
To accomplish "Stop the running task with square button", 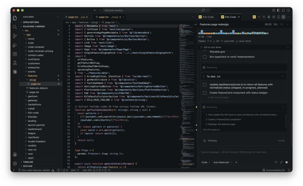I will pyautogui.click(x=286, y=162).
